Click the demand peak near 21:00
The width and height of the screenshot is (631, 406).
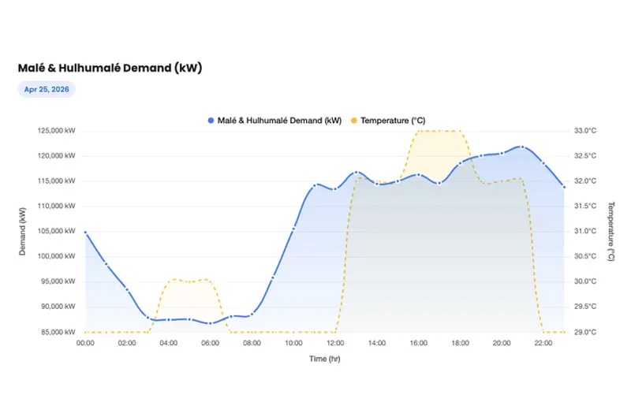(x=521, y=147)
